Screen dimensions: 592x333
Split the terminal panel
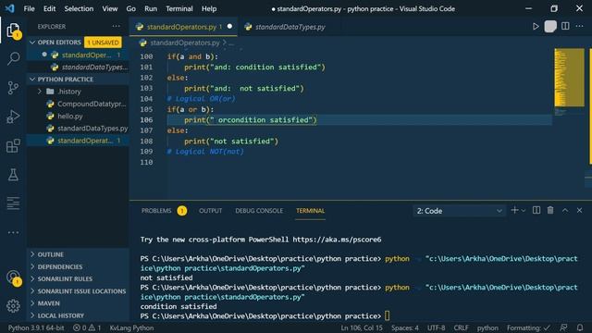point(536,210)
